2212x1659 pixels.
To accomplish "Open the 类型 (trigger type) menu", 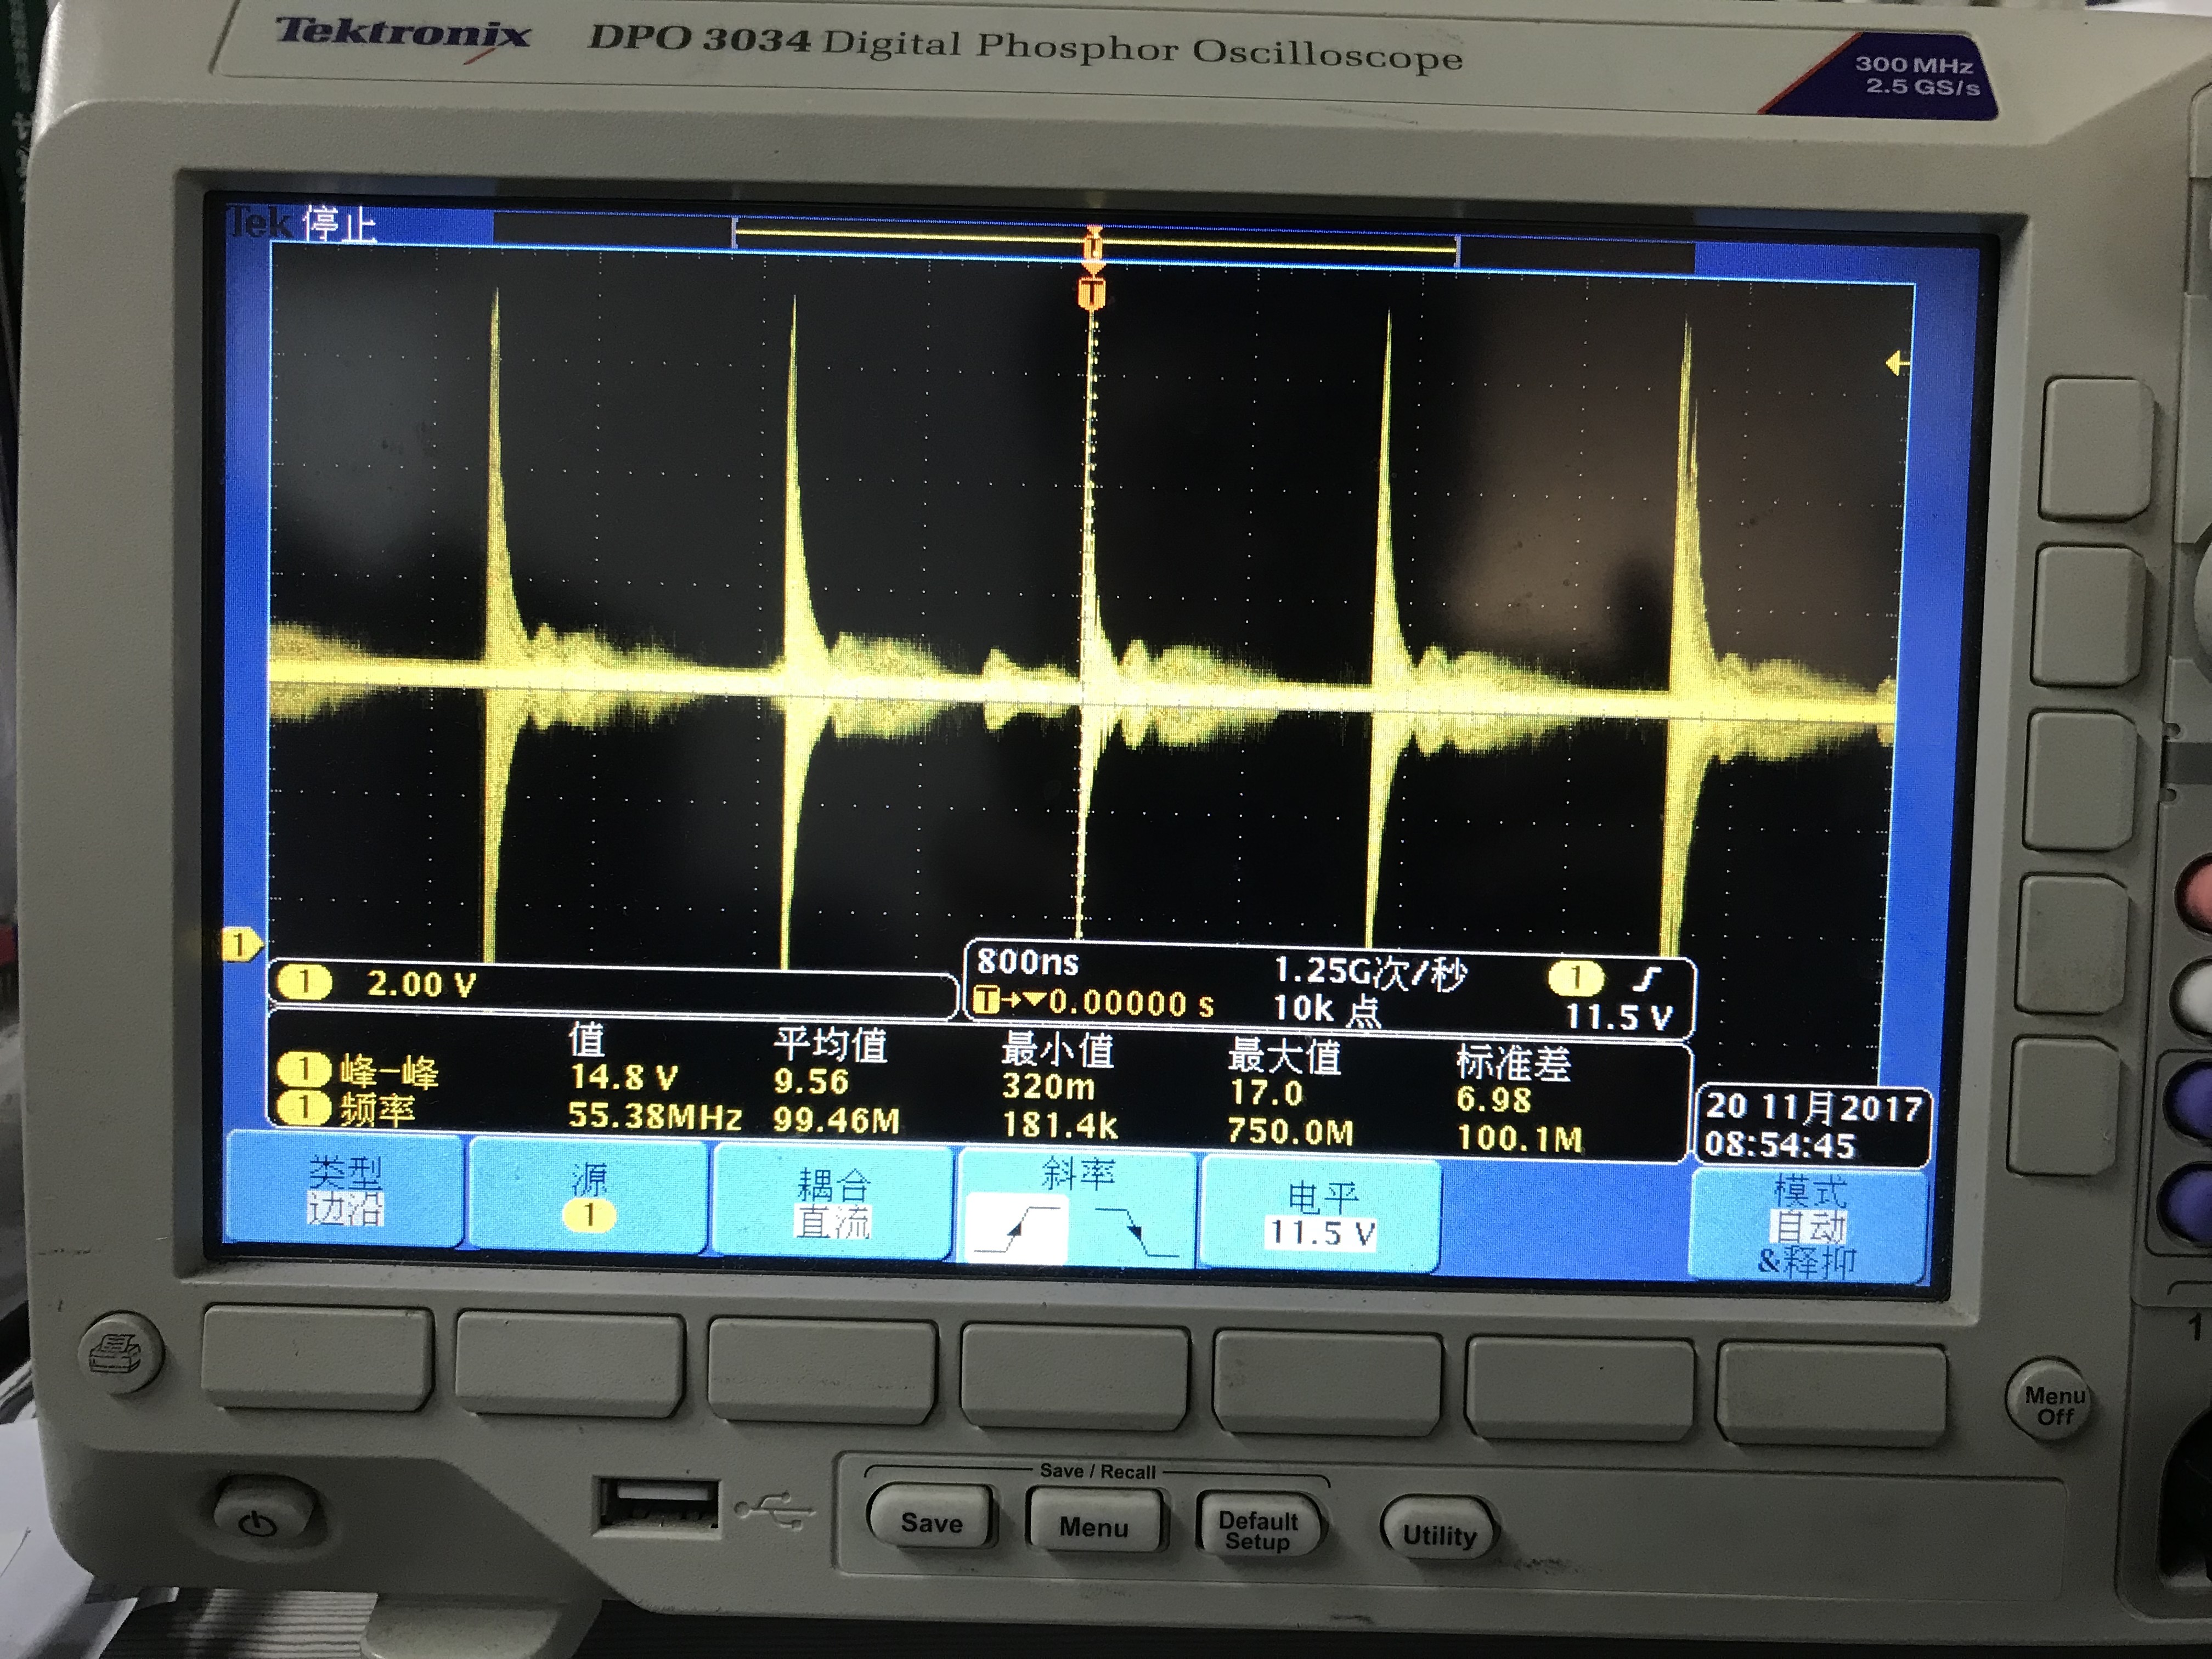I will [x=344, y=1190].
